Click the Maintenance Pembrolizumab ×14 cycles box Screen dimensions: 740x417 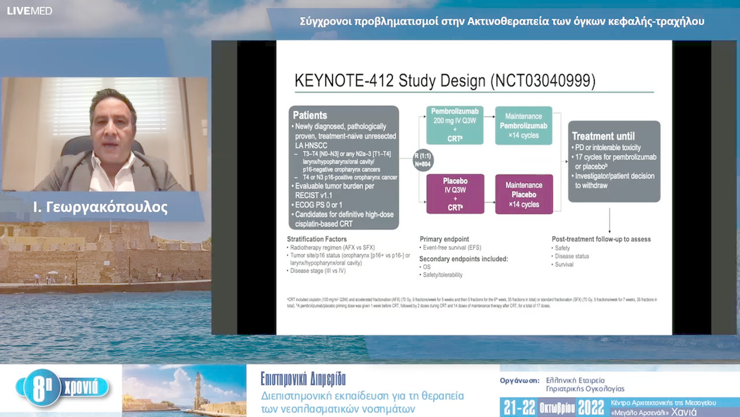pyautogui.click(x=523, y=126)
